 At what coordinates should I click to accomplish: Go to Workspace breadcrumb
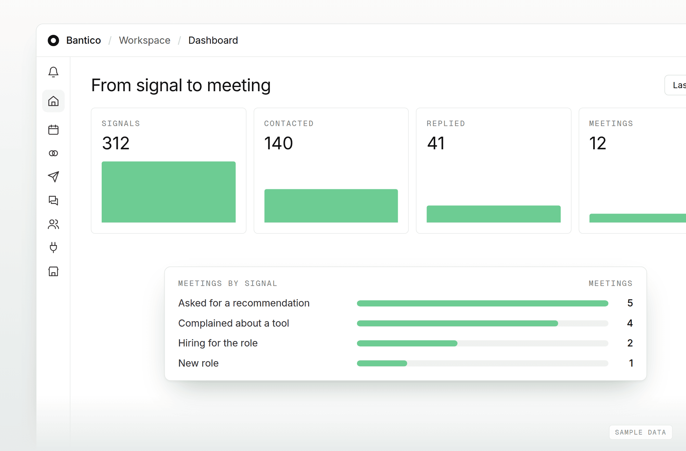coord(144,40)
